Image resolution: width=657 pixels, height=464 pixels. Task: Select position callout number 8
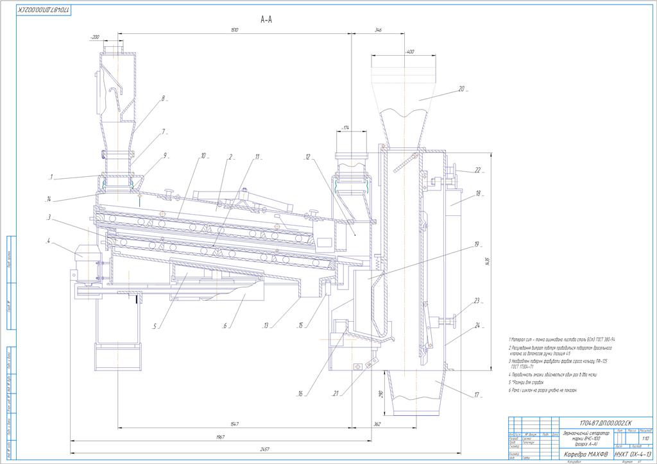(163, 99)
